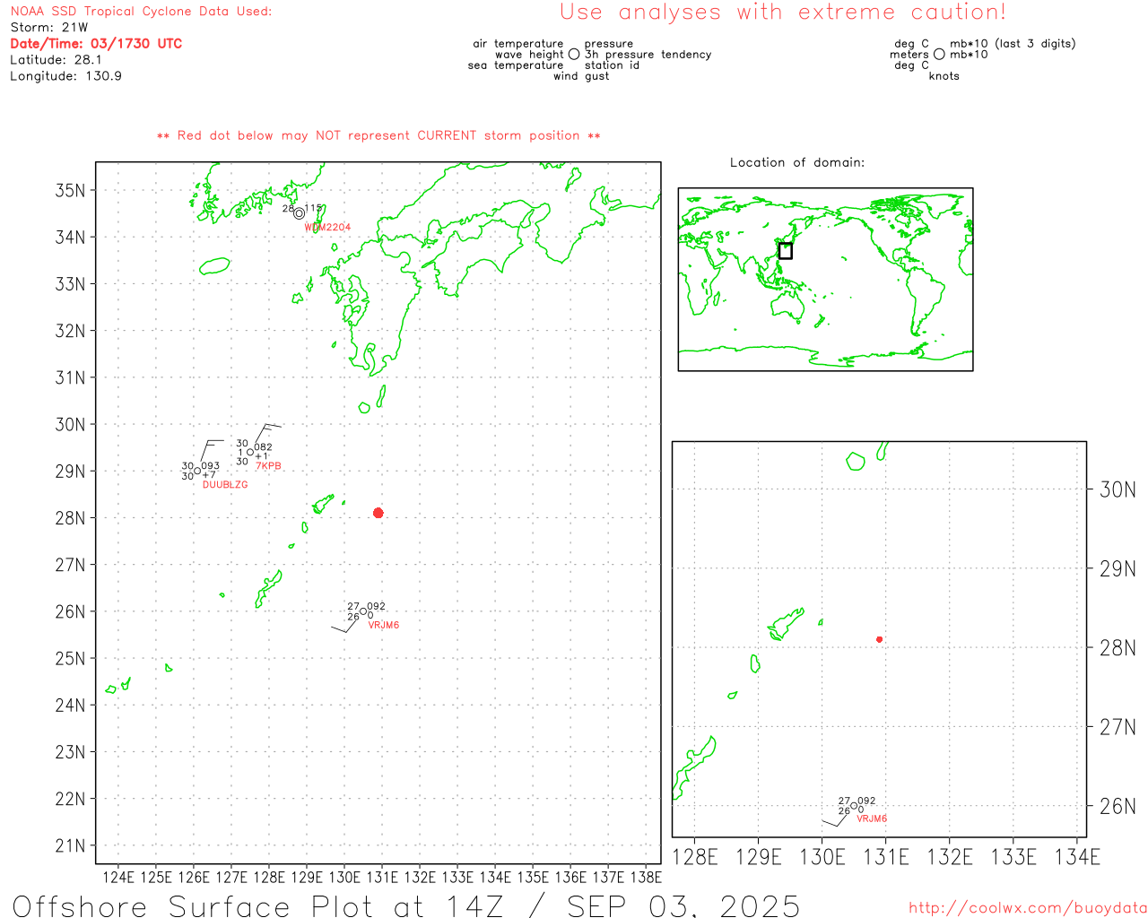Select VRJM6 station label in inset map
This screenshot has height=918, width=1148.
point(872,818)
